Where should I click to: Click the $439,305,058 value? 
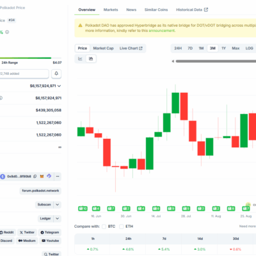tap(49, 110)
